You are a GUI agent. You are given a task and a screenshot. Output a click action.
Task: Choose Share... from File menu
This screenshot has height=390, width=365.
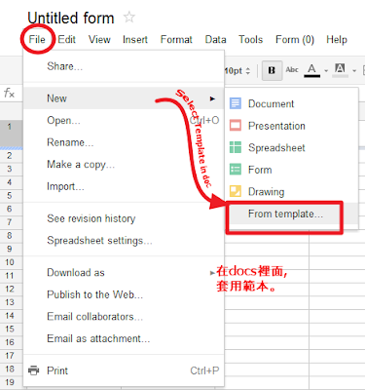[124, 66]
